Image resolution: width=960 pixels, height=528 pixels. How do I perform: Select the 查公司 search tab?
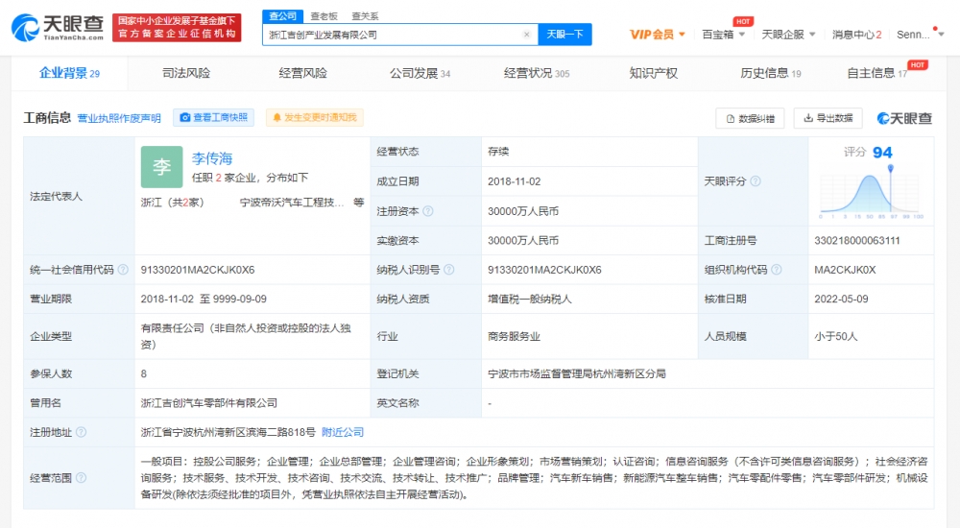pyautogui.click(x=283, y=16)
